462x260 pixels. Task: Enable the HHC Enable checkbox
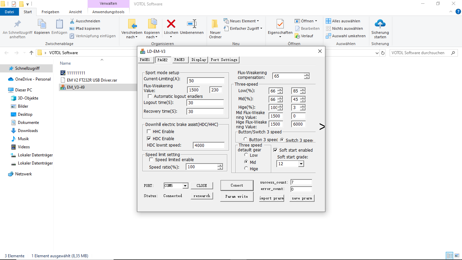click(x=149, y=132)
